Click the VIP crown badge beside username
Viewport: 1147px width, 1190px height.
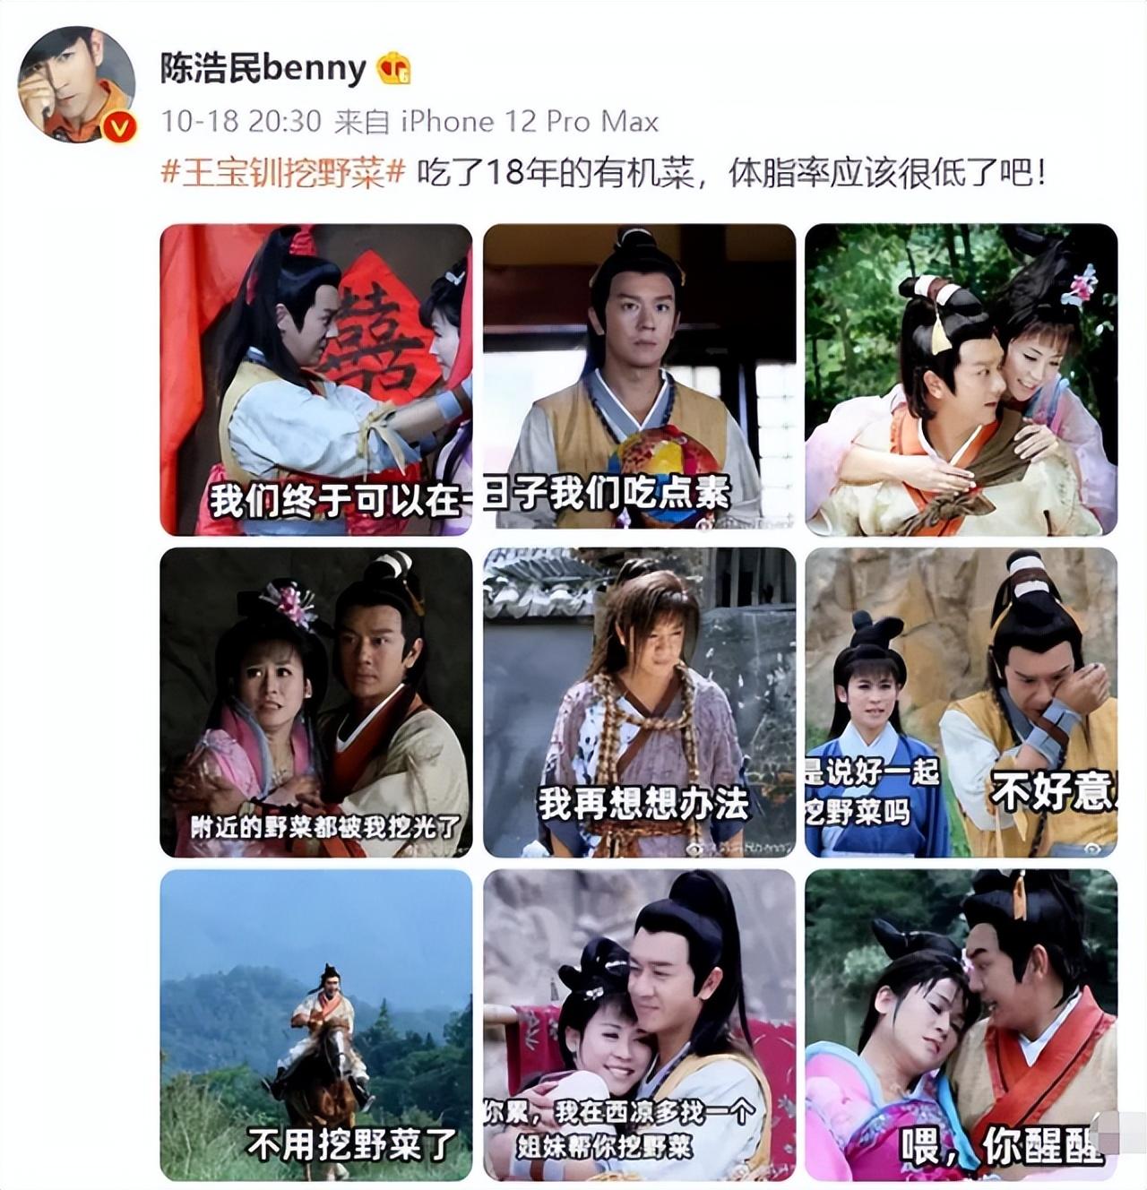click(393, 68)
